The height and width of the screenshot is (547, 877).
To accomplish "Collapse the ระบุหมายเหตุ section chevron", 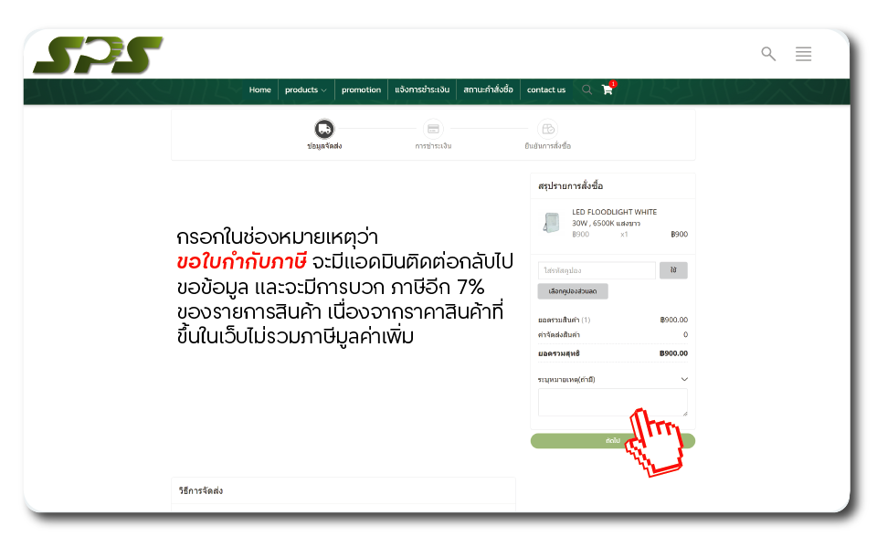I will coord(684,379).
